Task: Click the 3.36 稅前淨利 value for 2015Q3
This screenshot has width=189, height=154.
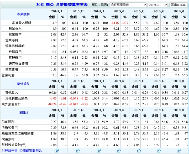Action: coord(136,122)
